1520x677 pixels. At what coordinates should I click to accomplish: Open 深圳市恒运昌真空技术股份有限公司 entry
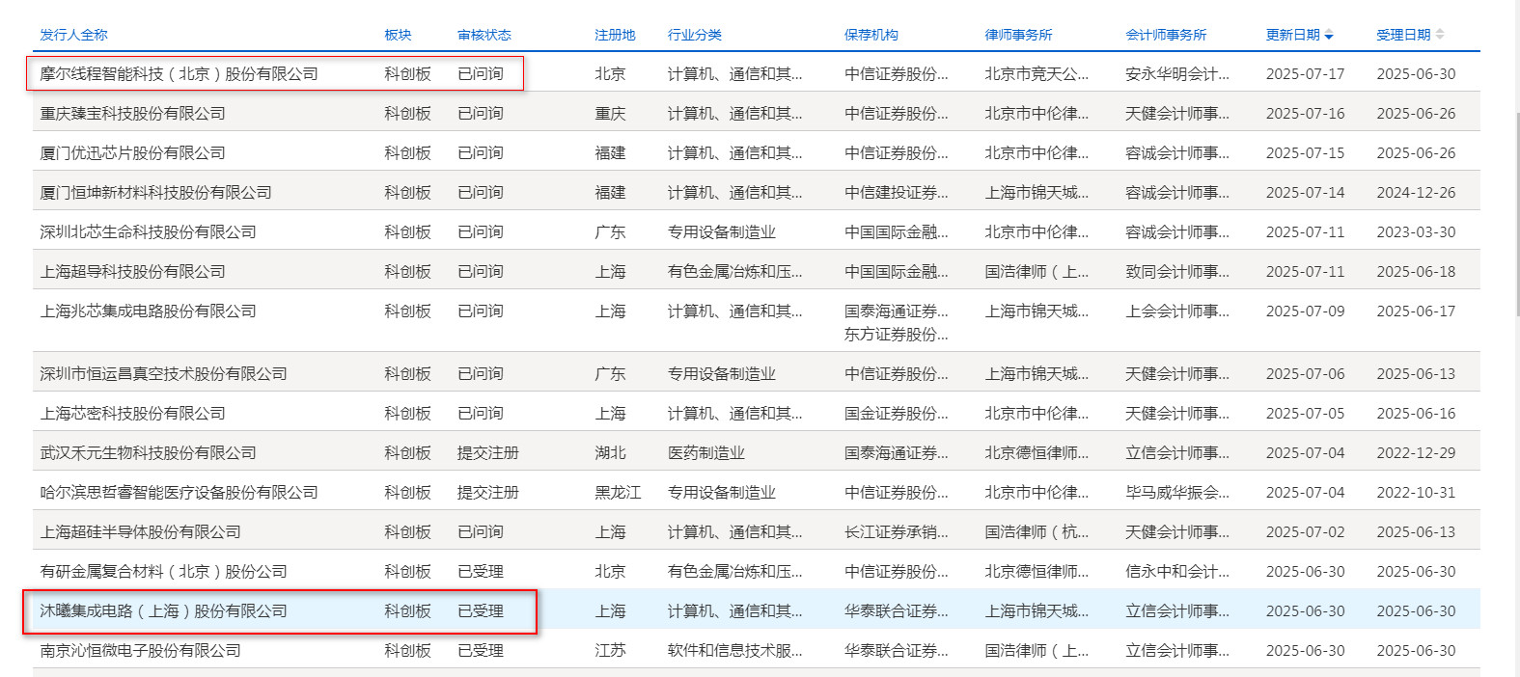point(163,374)
